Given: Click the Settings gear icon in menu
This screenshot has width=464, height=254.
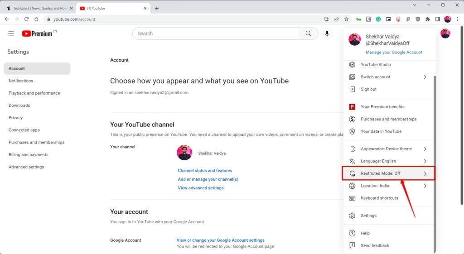Looking at the screenshot, I should tap(352, 216).
